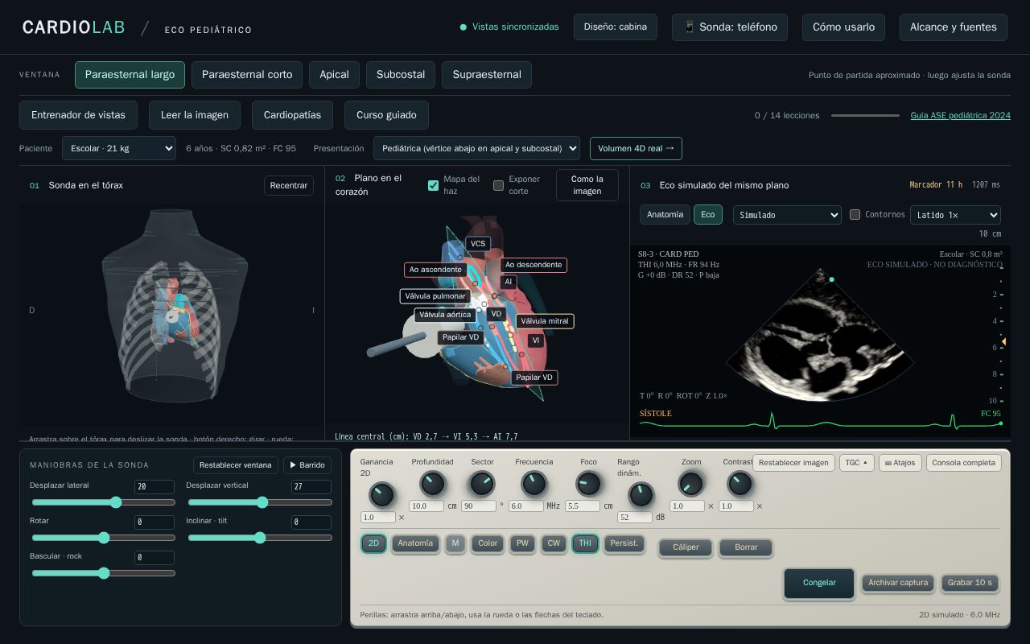Open the Presentación Pediátrica dropdown
This screenshot has width=1030, height=644.
(476, 148)
